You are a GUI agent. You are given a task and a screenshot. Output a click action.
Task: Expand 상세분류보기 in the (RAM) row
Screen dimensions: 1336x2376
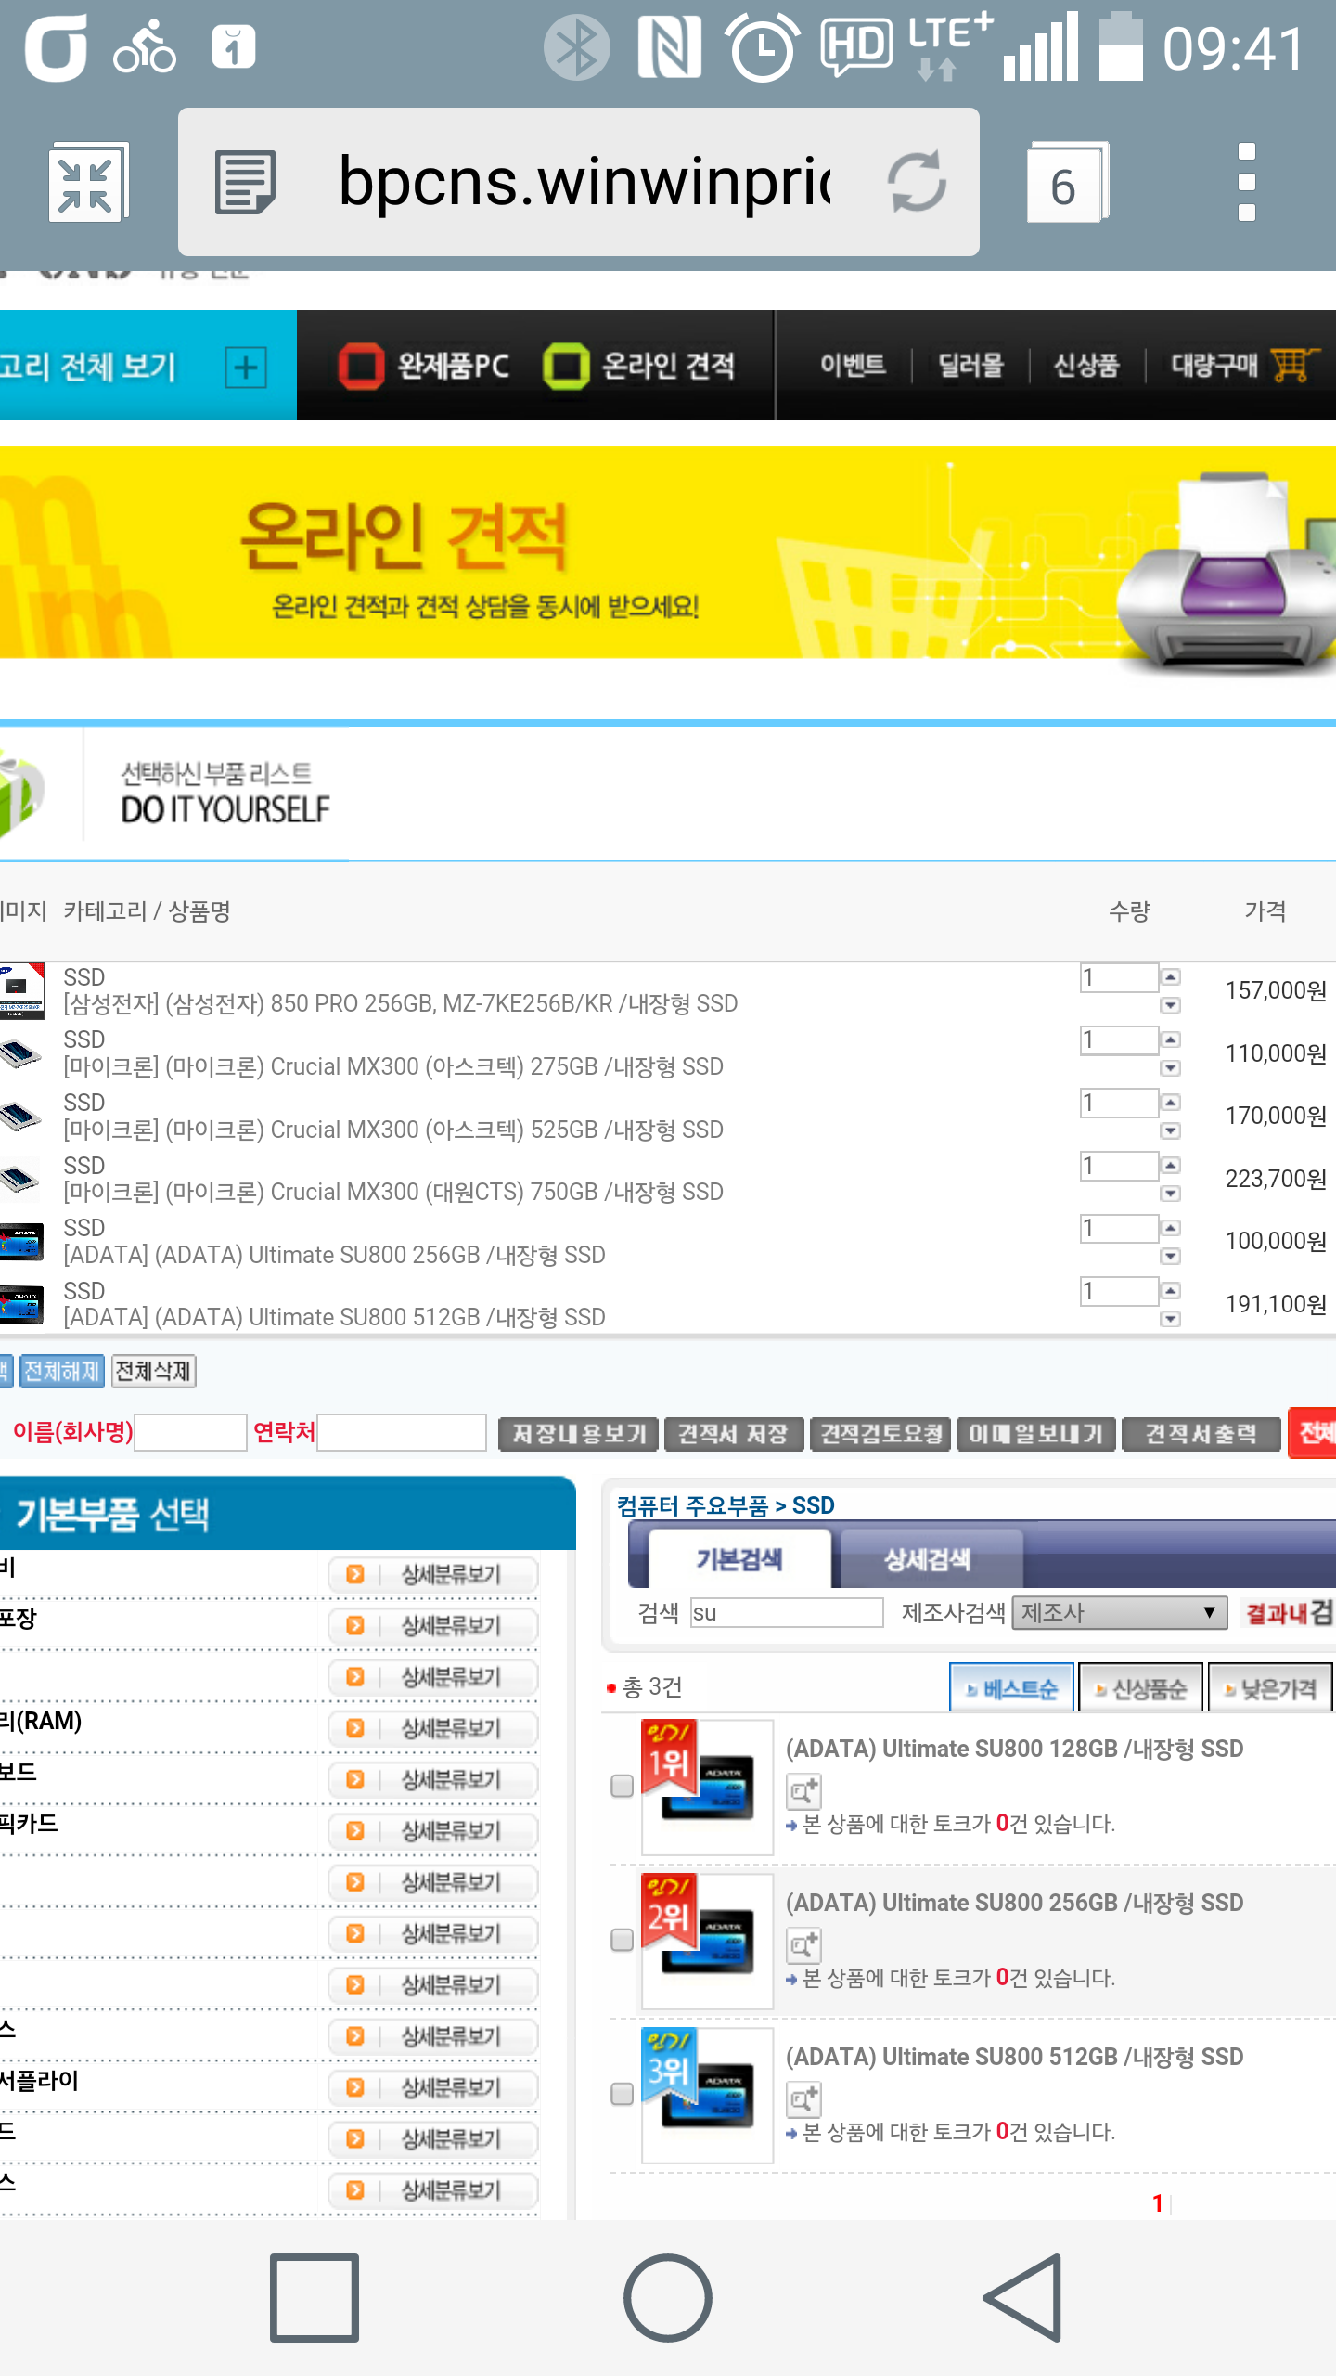pyautogui.click(x=433, y=1728)
